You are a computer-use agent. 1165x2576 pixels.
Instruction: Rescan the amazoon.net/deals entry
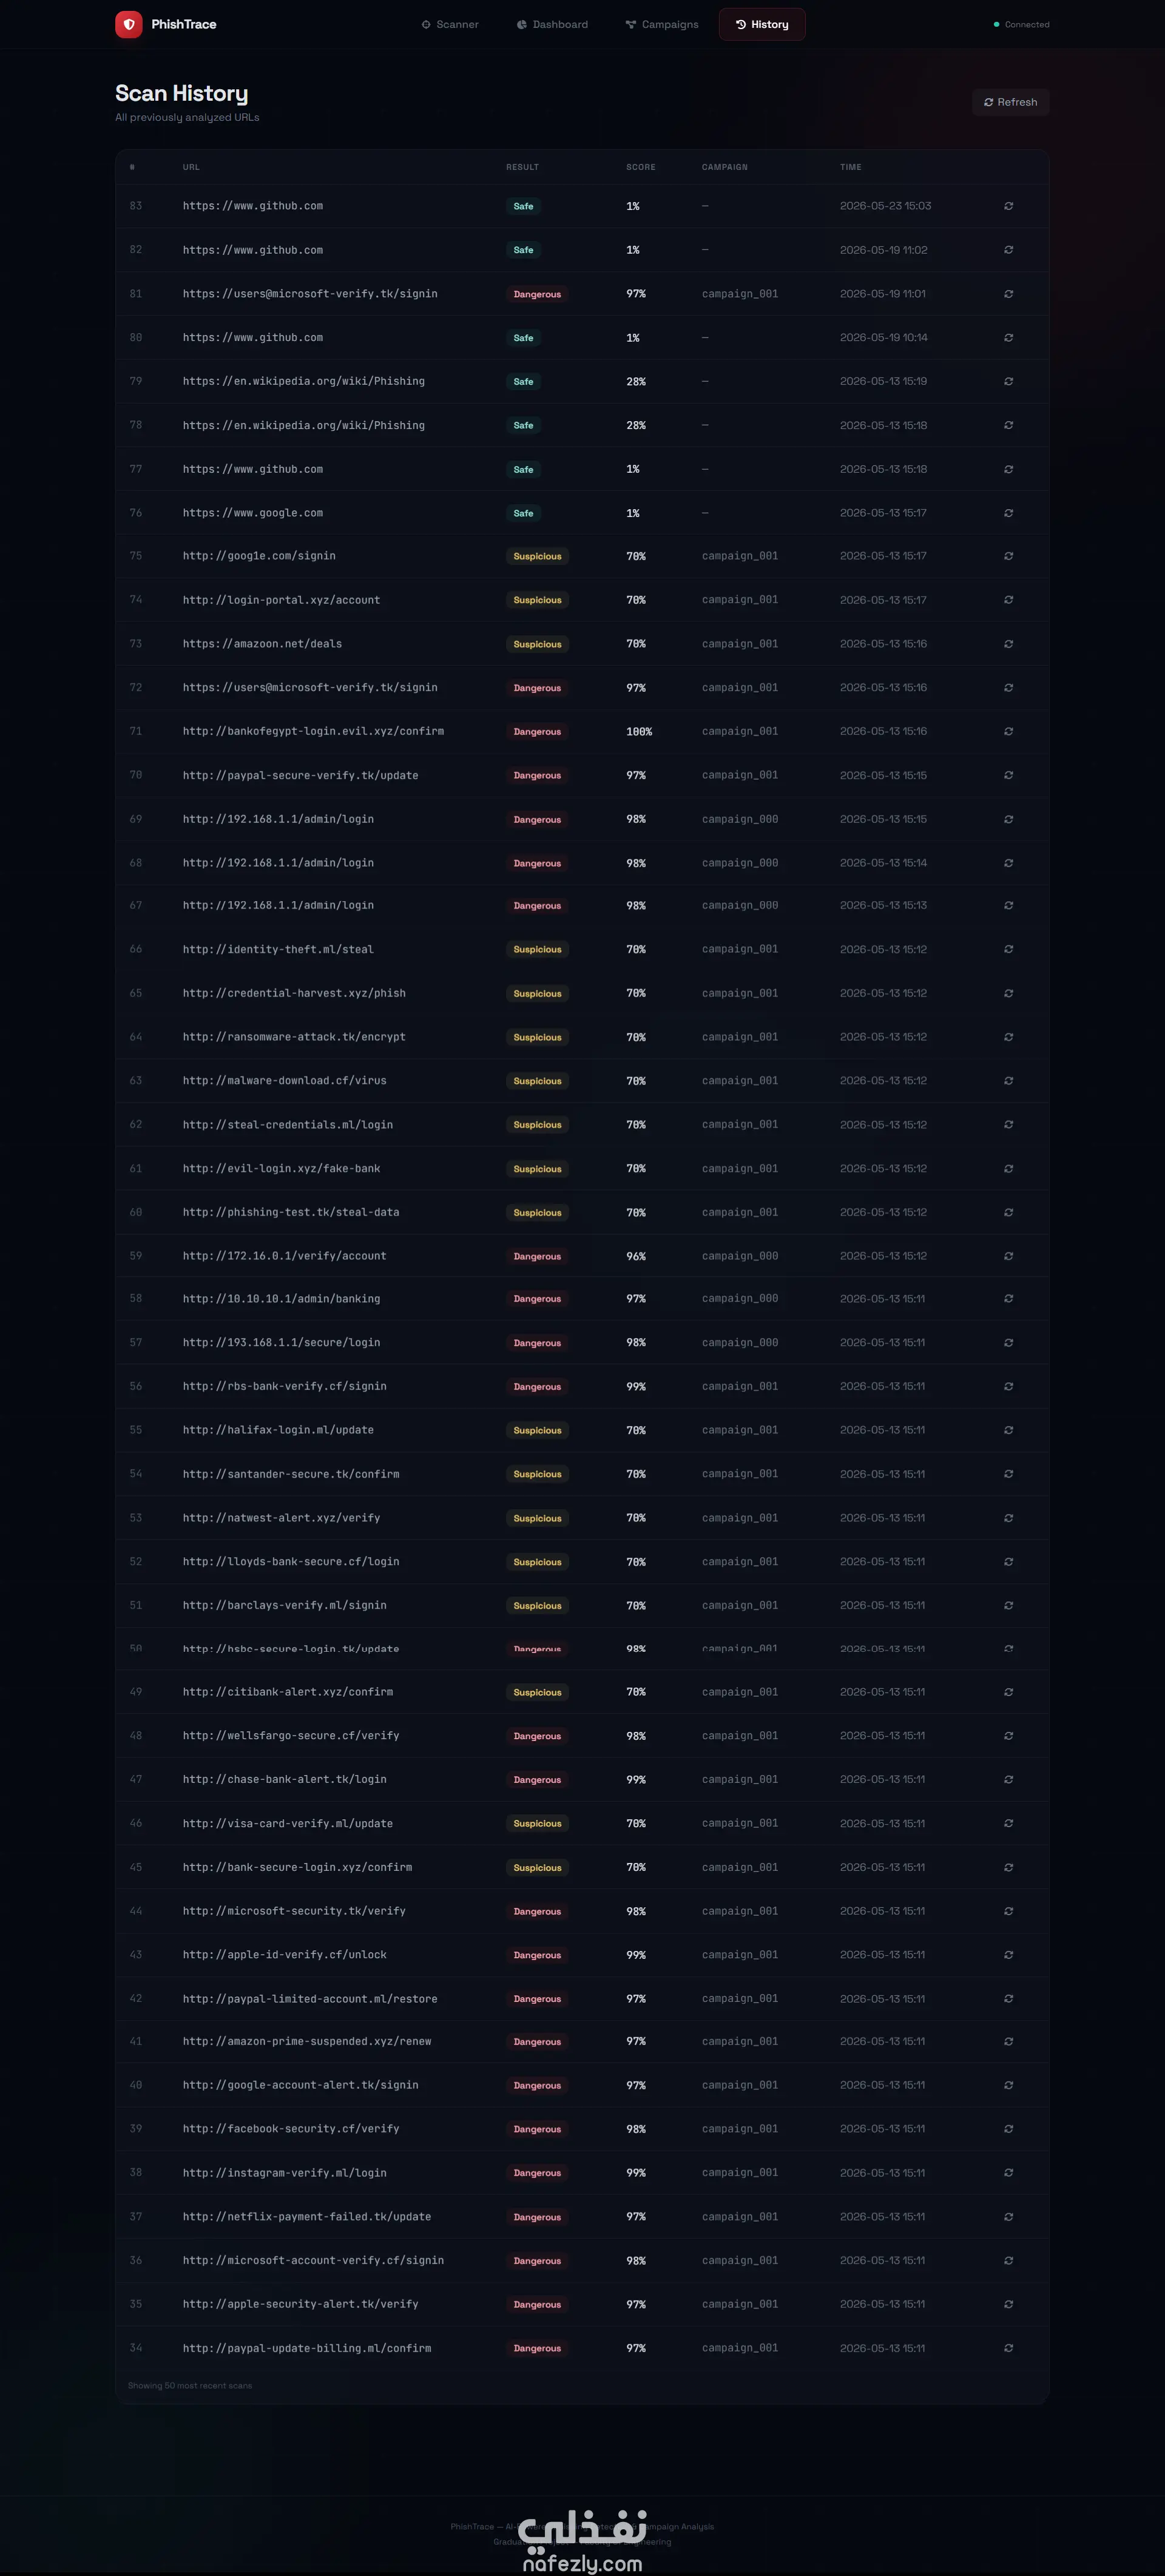tap(1008, 644)
